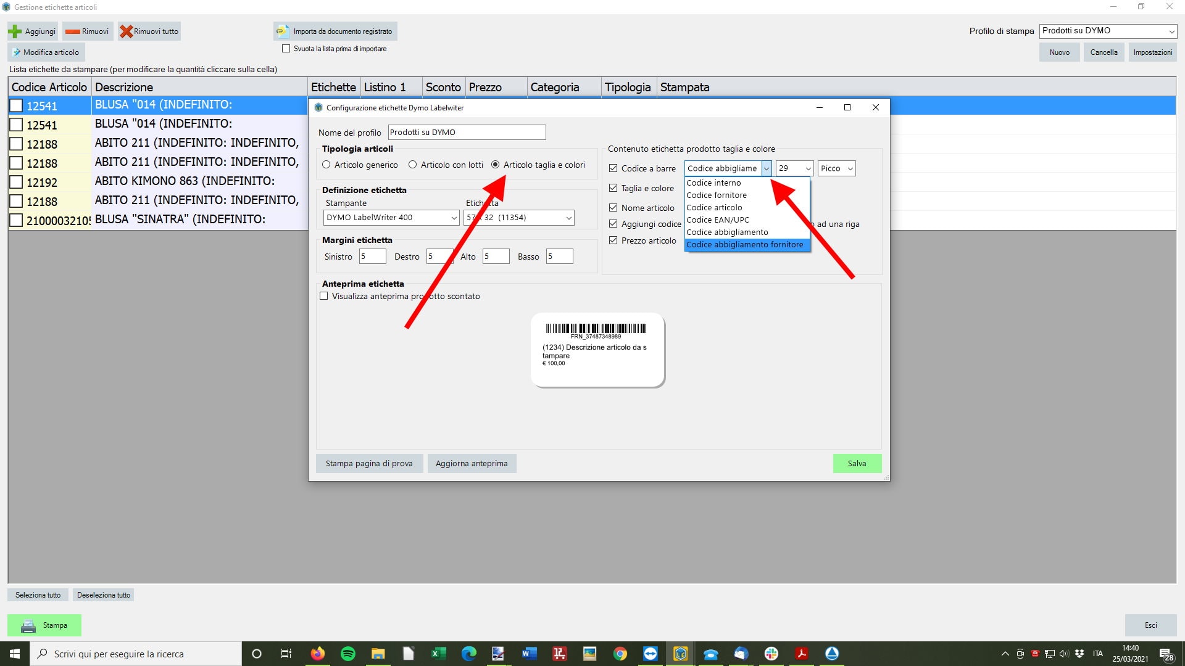Click the Deseleziona tutto button

coord(103,595)
